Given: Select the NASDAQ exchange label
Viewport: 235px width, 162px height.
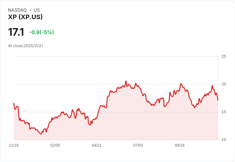Looking at the screenshot, I should pos(17,10).
